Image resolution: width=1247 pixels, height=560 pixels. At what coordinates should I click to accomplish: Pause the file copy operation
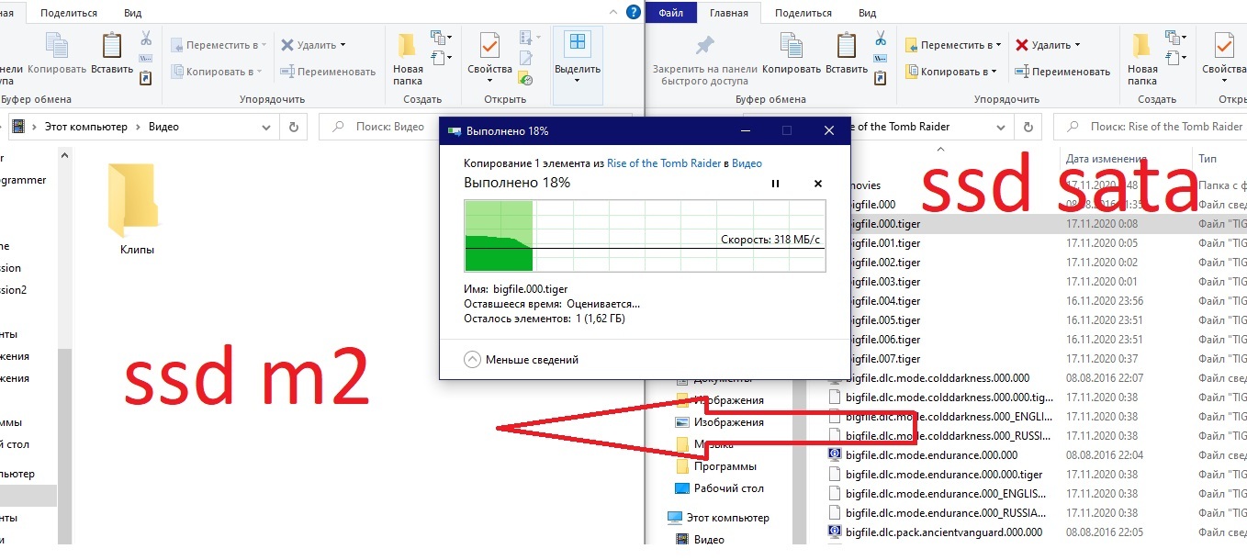click(775, 184)
